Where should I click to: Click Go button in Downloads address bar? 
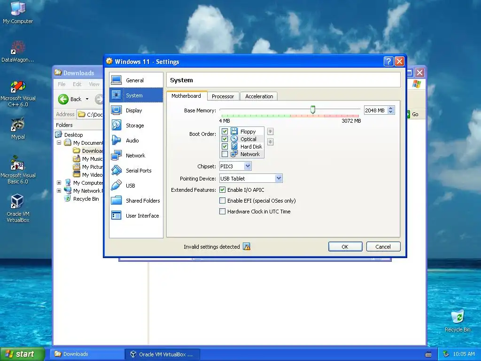click(x=413, y=114)
